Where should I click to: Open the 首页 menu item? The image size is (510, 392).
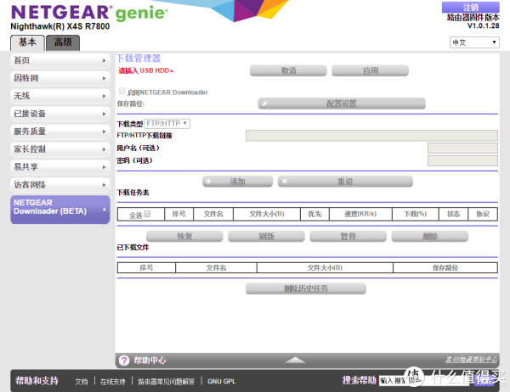[60, 60]
